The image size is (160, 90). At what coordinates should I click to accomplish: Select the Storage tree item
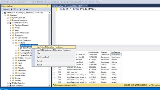click(x=18, y=78)
